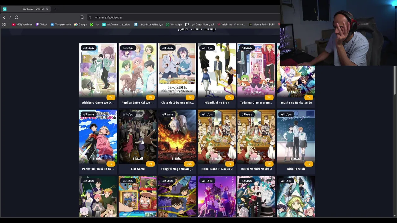Open site information icon in address bar
Screen dimensions: 397x223
click(90, 17)
